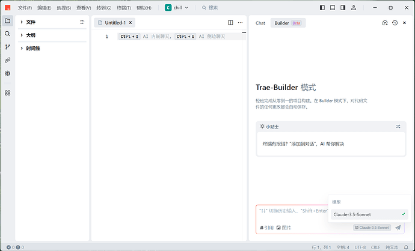
Task: Send the message with paper plane icon
Action: (398, 228)
